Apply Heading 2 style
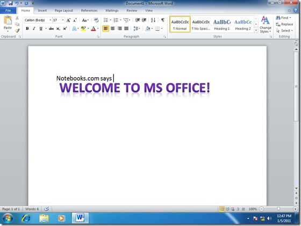The height and width of the screenshot is (226, 301). coord(243,24)
